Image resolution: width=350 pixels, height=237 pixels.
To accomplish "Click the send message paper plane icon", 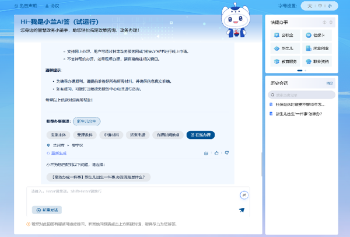I will [242, 210].
